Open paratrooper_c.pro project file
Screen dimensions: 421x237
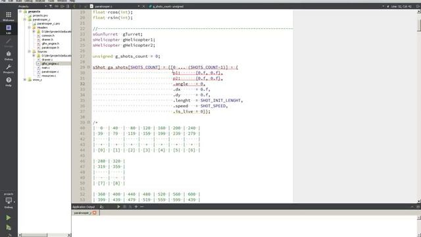click(x=48, y=24)
